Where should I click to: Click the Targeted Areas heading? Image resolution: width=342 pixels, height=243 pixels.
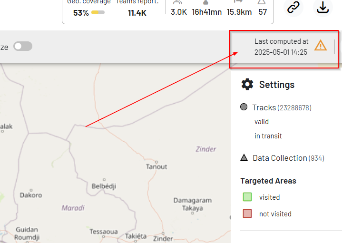268,181
